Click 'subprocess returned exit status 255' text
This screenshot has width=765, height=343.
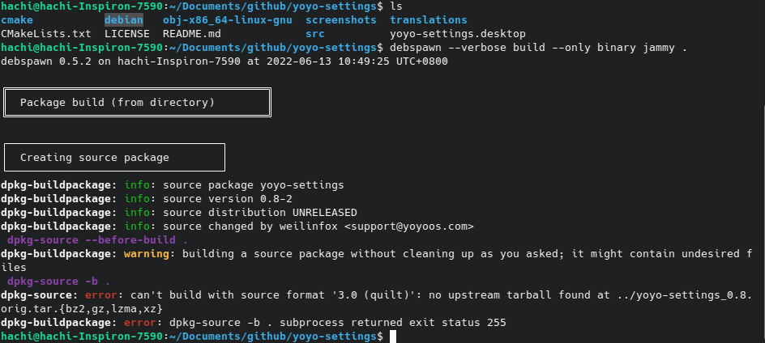[x=393, y=323]
